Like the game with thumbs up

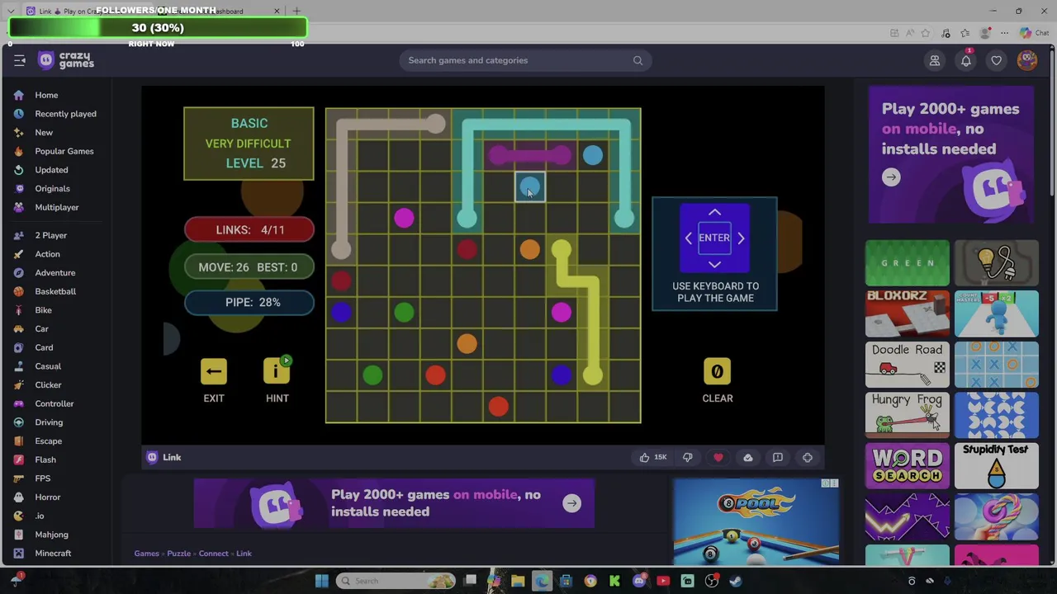644,457
